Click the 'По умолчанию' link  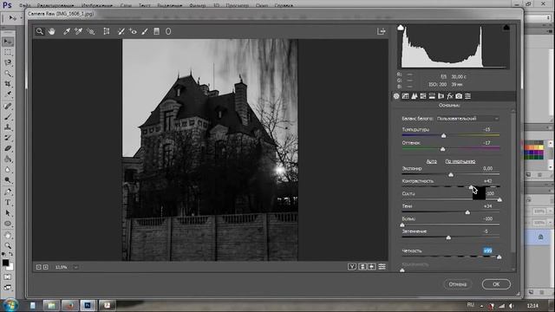(x=460, y=161)
